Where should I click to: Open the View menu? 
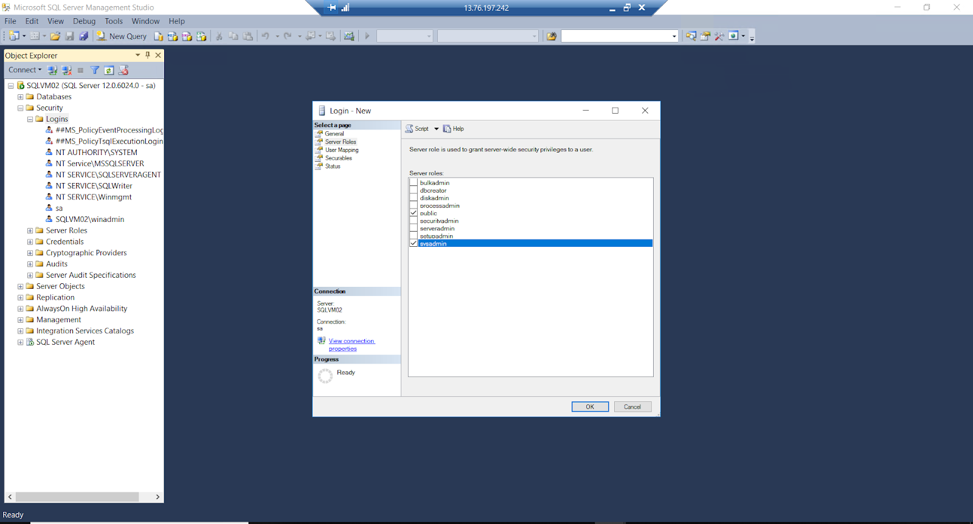55,21
